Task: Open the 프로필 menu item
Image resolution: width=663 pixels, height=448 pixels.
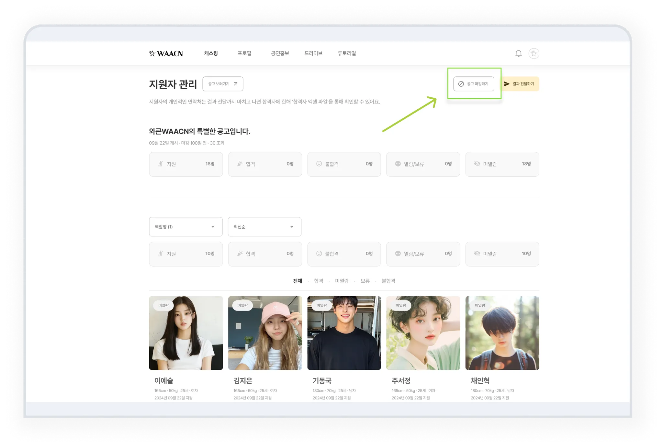Action: pyautogui.click(x=244, y=53)
